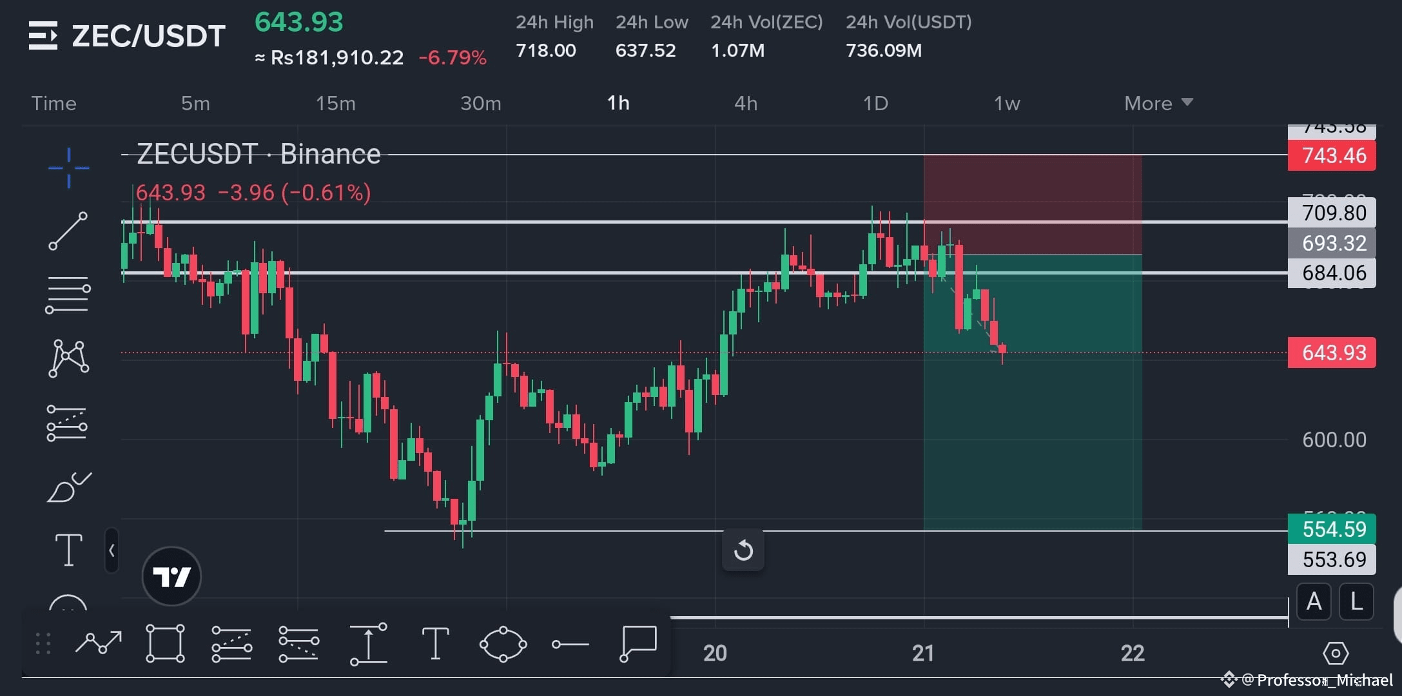Select the ellipse shape tool
Image resolution: width=1402 pixels, height=696 pixels.
[503, 644]
